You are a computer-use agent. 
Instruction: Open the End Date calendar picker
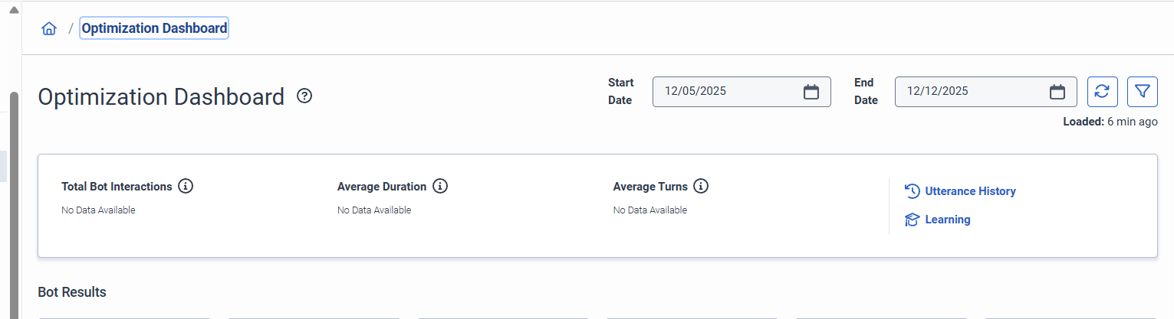tap(1057, 92)
